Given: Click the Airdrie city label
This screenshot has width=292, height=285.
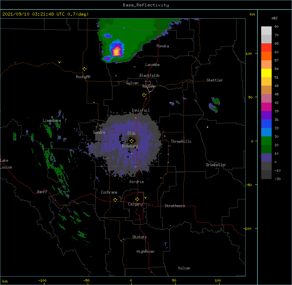Looking at the screenshot, I should (x=137, y=182).
